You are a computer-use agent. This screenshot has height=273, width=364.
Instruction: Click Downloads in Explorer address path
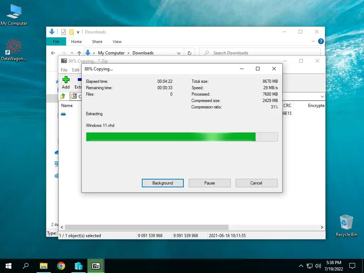click(x=143, y=53)
